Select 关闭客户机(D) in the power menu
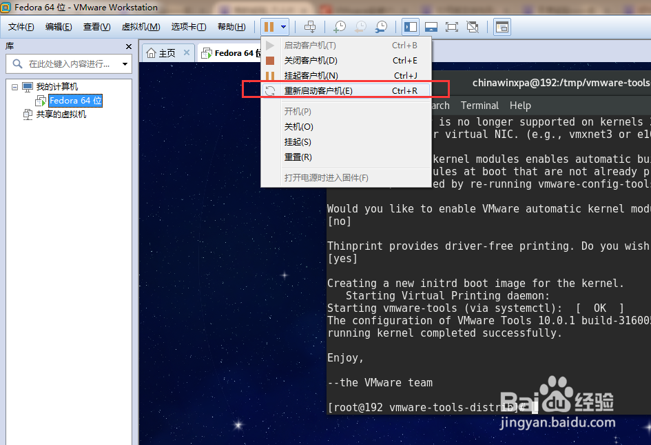 [346, 61]
